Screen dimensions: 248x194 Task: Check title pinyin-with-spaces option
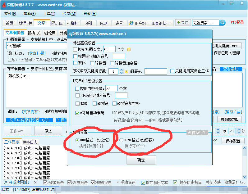(x=112, y=63)
